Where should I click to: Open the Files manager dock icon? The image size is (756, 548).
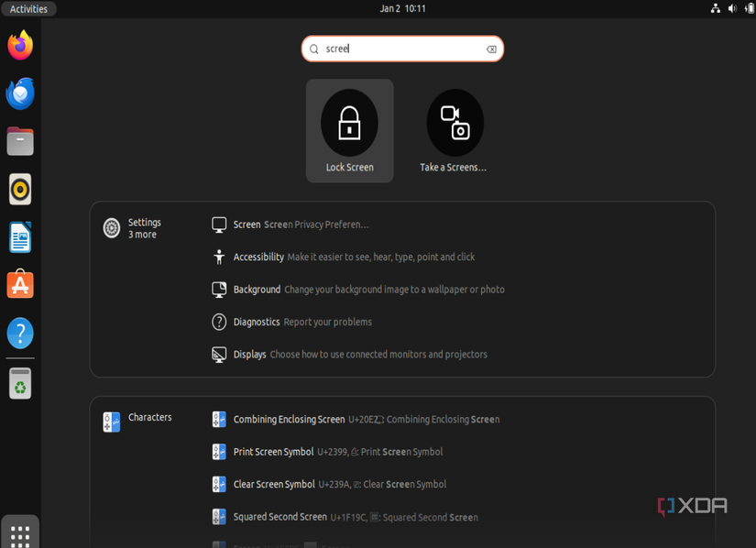tap(20, 141)
